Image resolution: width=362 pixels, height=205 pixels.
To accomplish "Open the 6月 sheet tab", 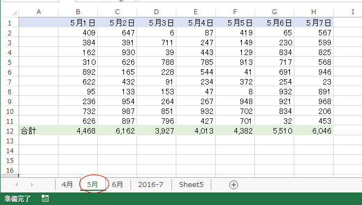I will [x=117, y=184].
